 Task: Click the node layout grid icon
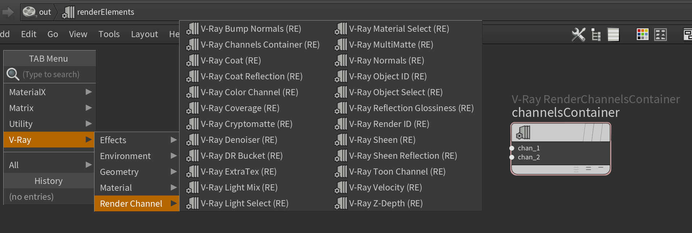(x=661, y=35)
